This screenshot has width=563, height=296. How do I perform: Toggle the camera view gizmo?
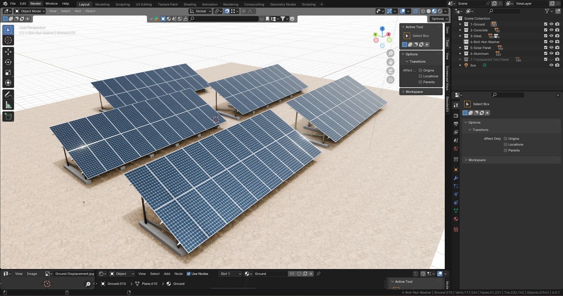390,71
